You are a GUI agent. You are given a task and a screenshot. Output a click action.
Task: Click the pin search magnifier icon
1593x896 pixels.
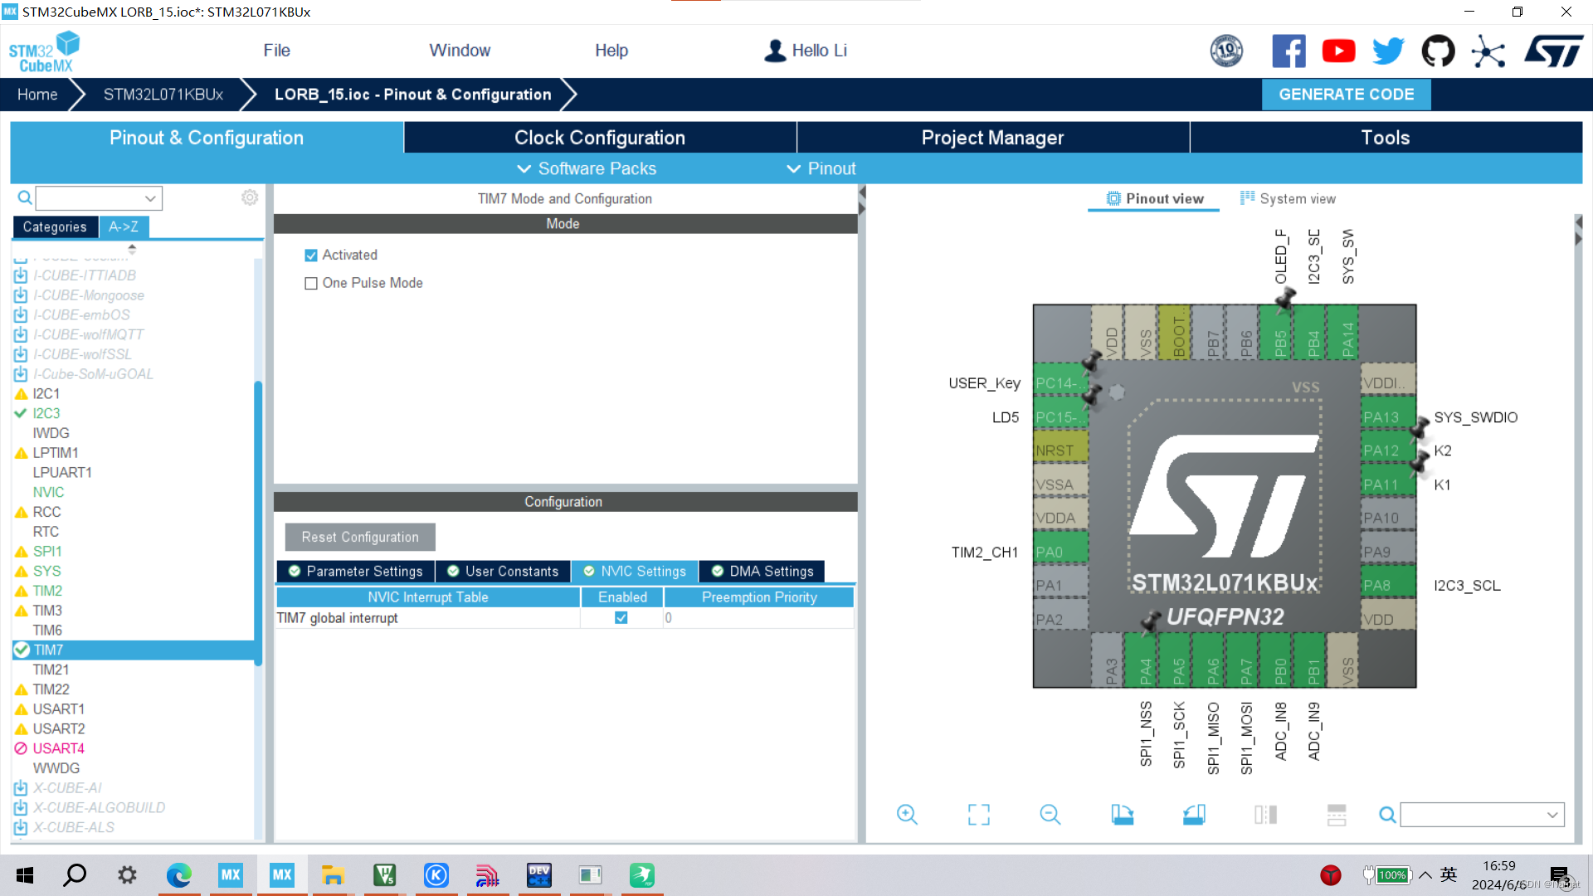point(1387,815)
